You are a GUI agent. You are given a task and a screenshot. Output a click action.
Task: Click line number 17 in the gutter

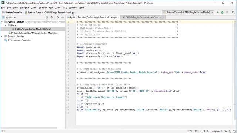[67, 72]
